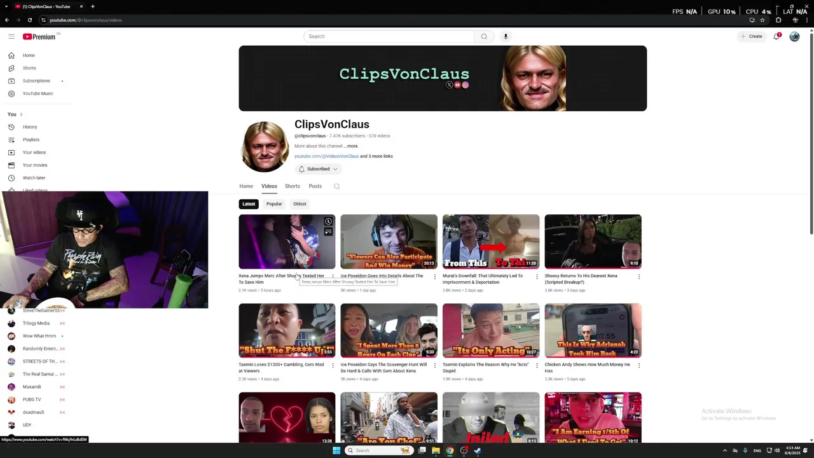Open Your videos in the sidebar

point(34,152)
